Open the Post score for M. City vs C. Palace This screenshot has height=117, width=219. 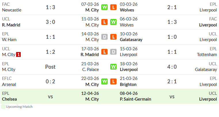pyautogui.click(x=50, y=67)
